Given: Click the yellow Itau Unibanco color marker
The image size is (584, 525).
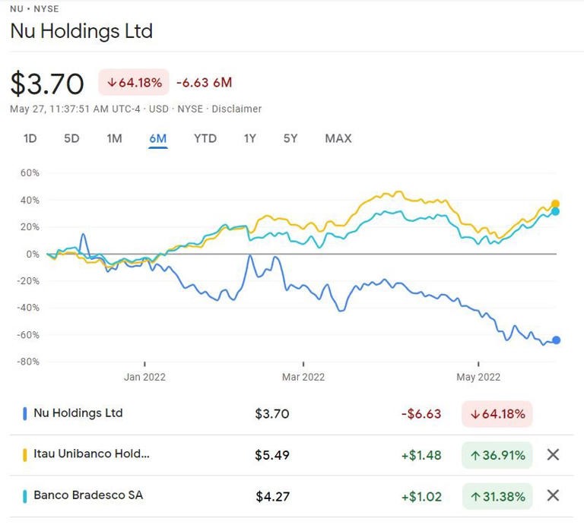Looking at the screenshot, I should tap(25, 455).
